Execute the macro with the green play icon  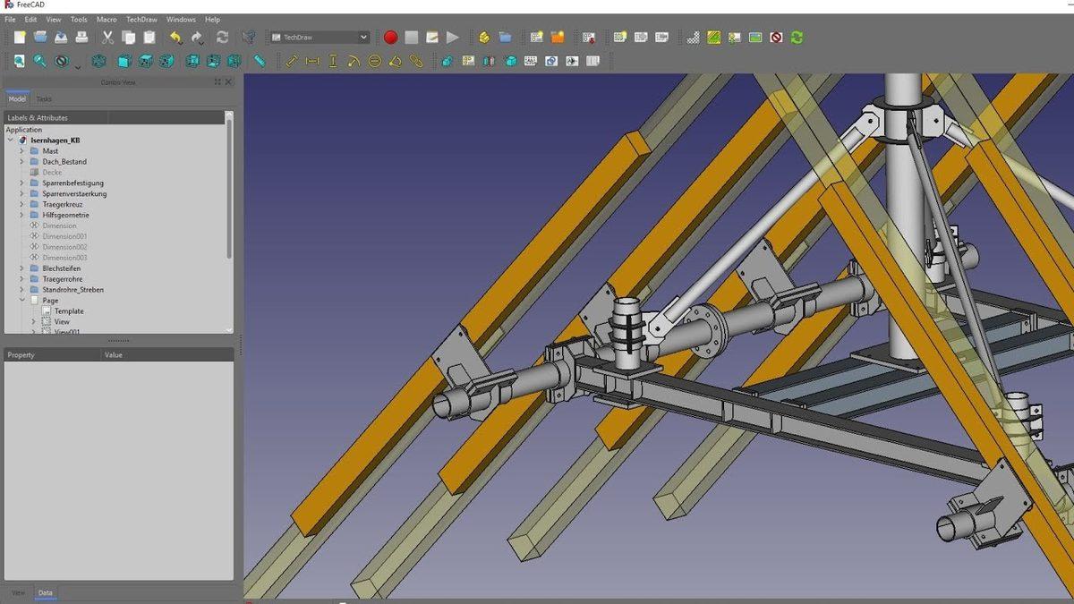pyautogui.click(x=453, y=38)
